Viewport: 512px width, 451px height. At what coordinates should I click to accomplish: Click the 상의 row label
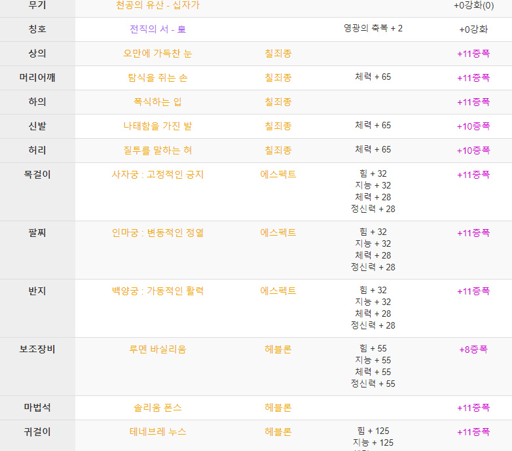click(37, 54)
